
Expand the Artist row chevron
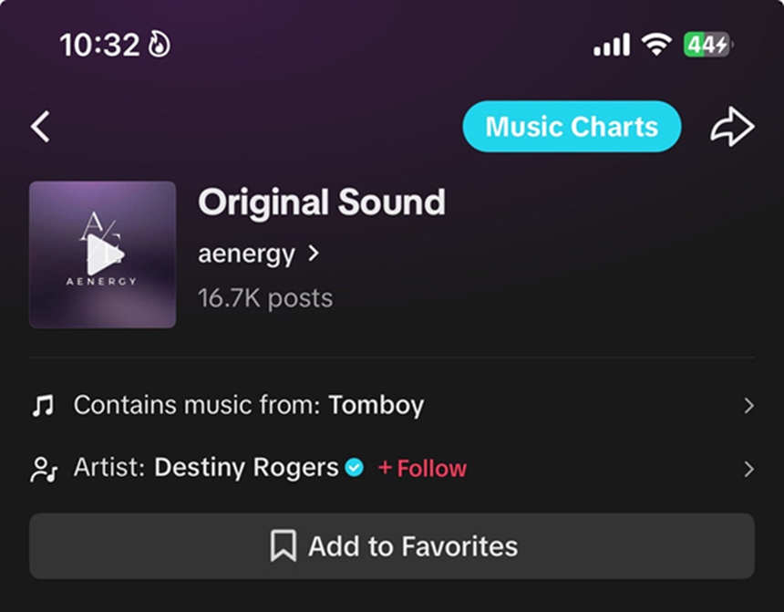click(748, 469)
